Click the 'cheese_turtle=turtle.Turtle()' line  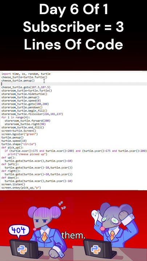(x=24, y=77)
